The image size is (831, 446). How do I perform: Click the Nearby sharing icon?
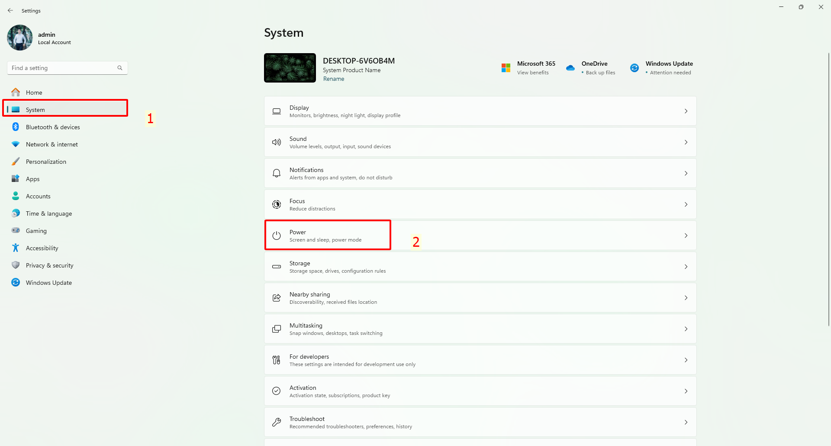pos(277,298)
